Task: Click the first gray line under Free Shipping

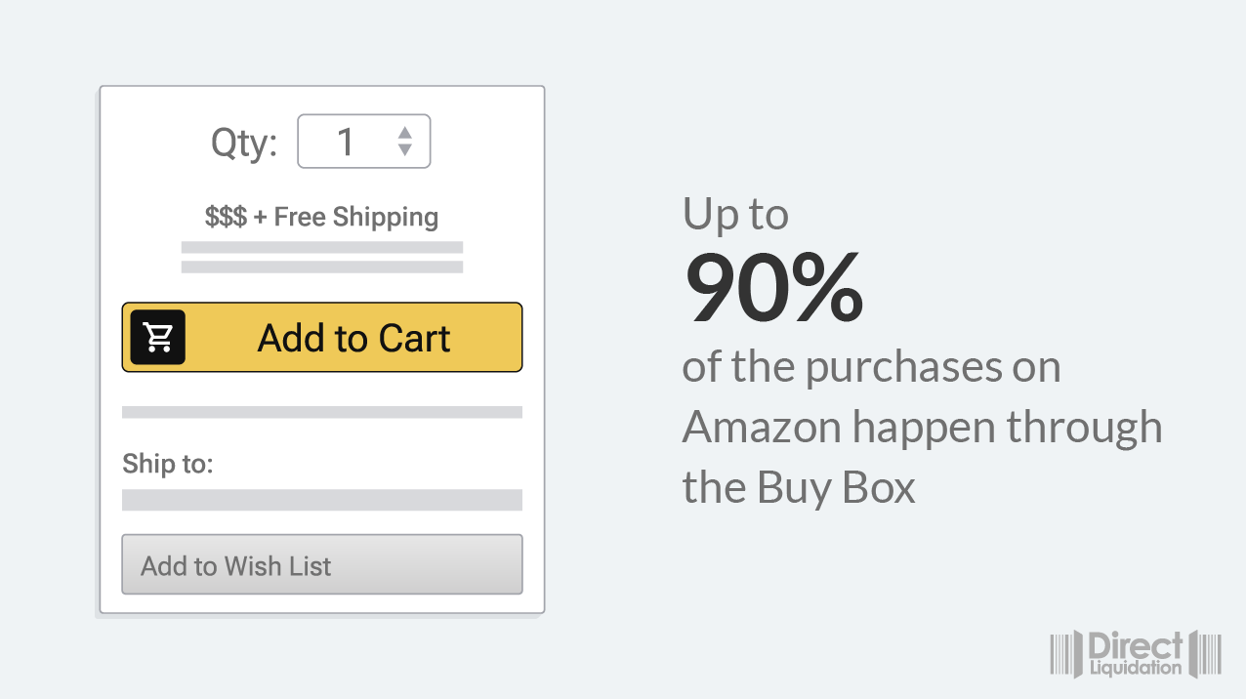Action: 321,247
